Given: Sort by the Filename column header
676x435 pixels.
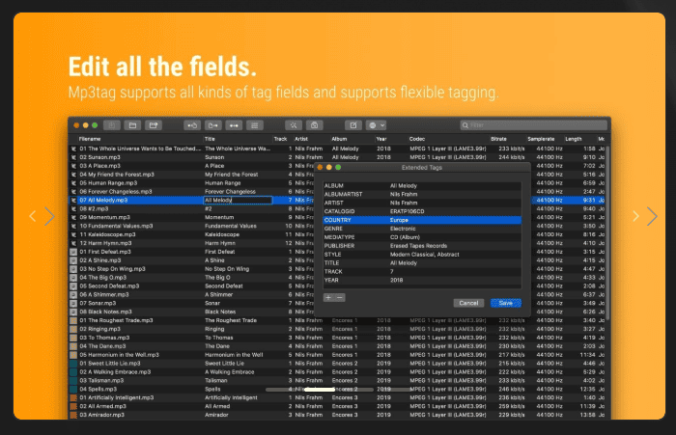Looking at the screenshot, I should click(x=90, y=139).
